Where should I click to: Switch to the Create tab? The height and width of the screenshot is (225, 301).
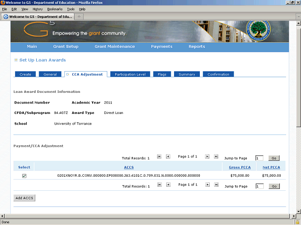(25, 74)
